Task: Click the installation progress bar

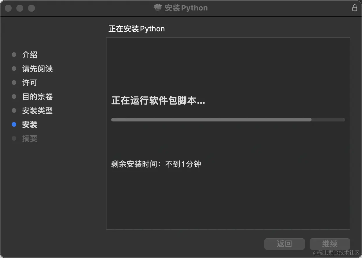Action: tap(228, 119)
